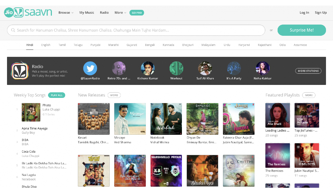Open Notebook album cover
The height and width of the screenshot is (193, 333).
coord(166,119)
